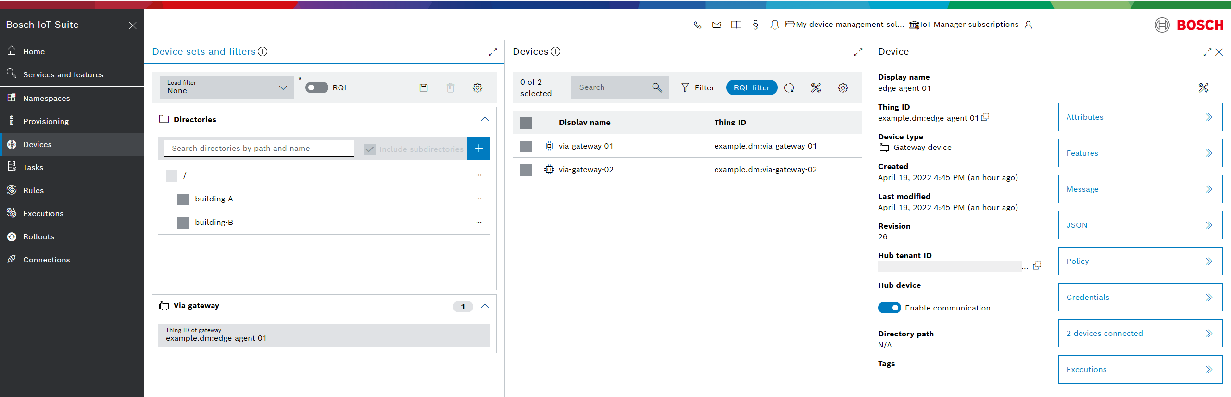Image resolution: width=1231 pixels, height=397 pixels.
Task: Open Rollouts in sidebar
Action: coord(72,236)
